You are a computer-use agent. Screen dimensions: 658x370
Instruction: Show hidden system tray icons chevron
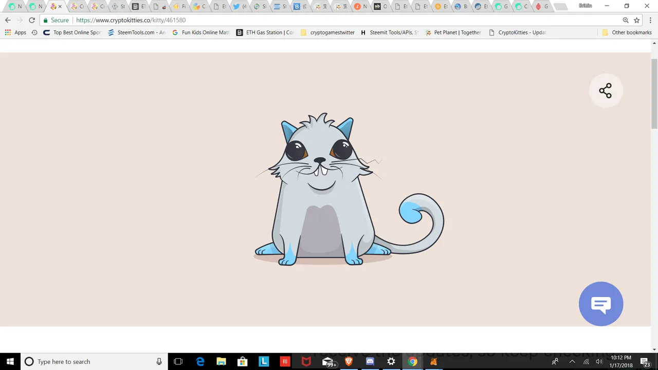point(572,361)
